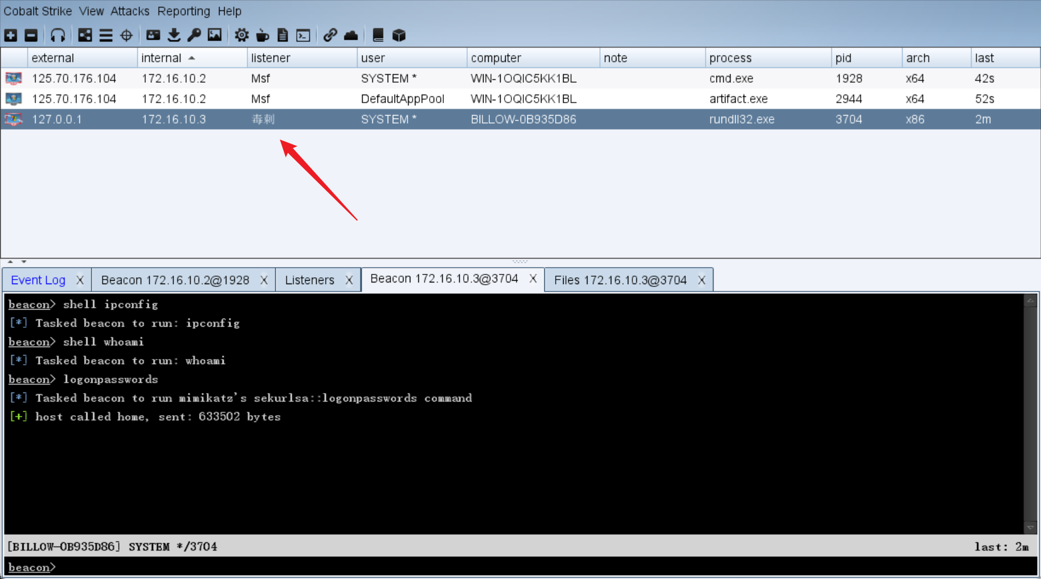Open the Help menu
This screenshot has height=579, width=1041.
(229, 11)
